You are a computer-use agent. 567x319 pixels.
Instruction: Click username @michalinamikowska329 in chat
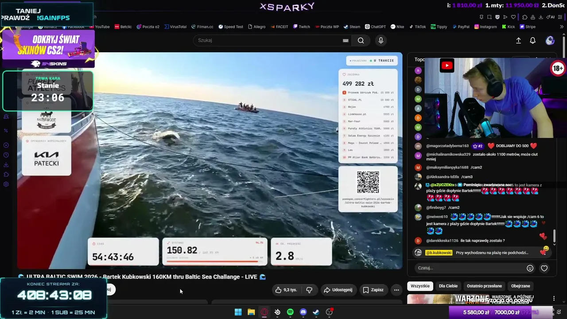[448, 155]
